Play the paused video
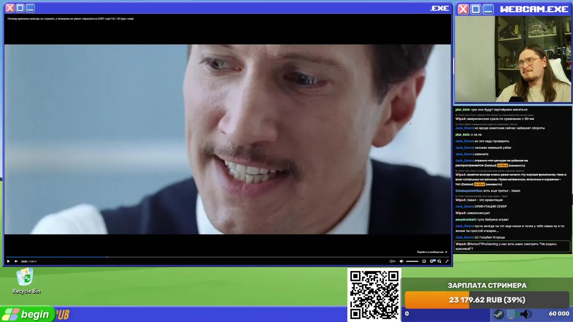 [8, 261]
